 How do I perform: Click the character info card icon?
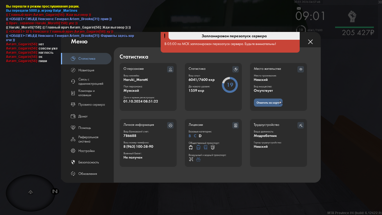(x=170, y=69)
